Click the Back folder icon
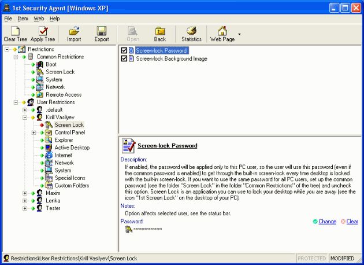The image size is (364, 265). click(x=160, y=31)
